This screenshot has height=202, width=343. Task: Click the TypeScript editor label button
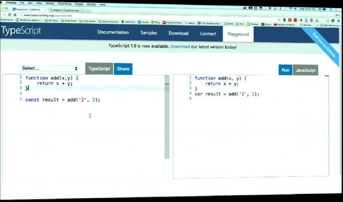tap(99, 68)
